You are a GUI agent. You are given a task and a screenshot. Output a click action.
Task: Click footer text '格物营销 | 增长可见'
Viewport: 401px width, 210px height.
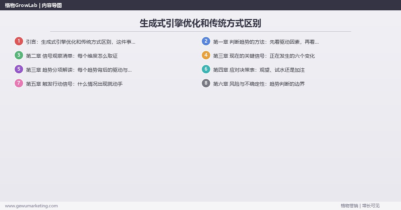[x=360, y=206]
